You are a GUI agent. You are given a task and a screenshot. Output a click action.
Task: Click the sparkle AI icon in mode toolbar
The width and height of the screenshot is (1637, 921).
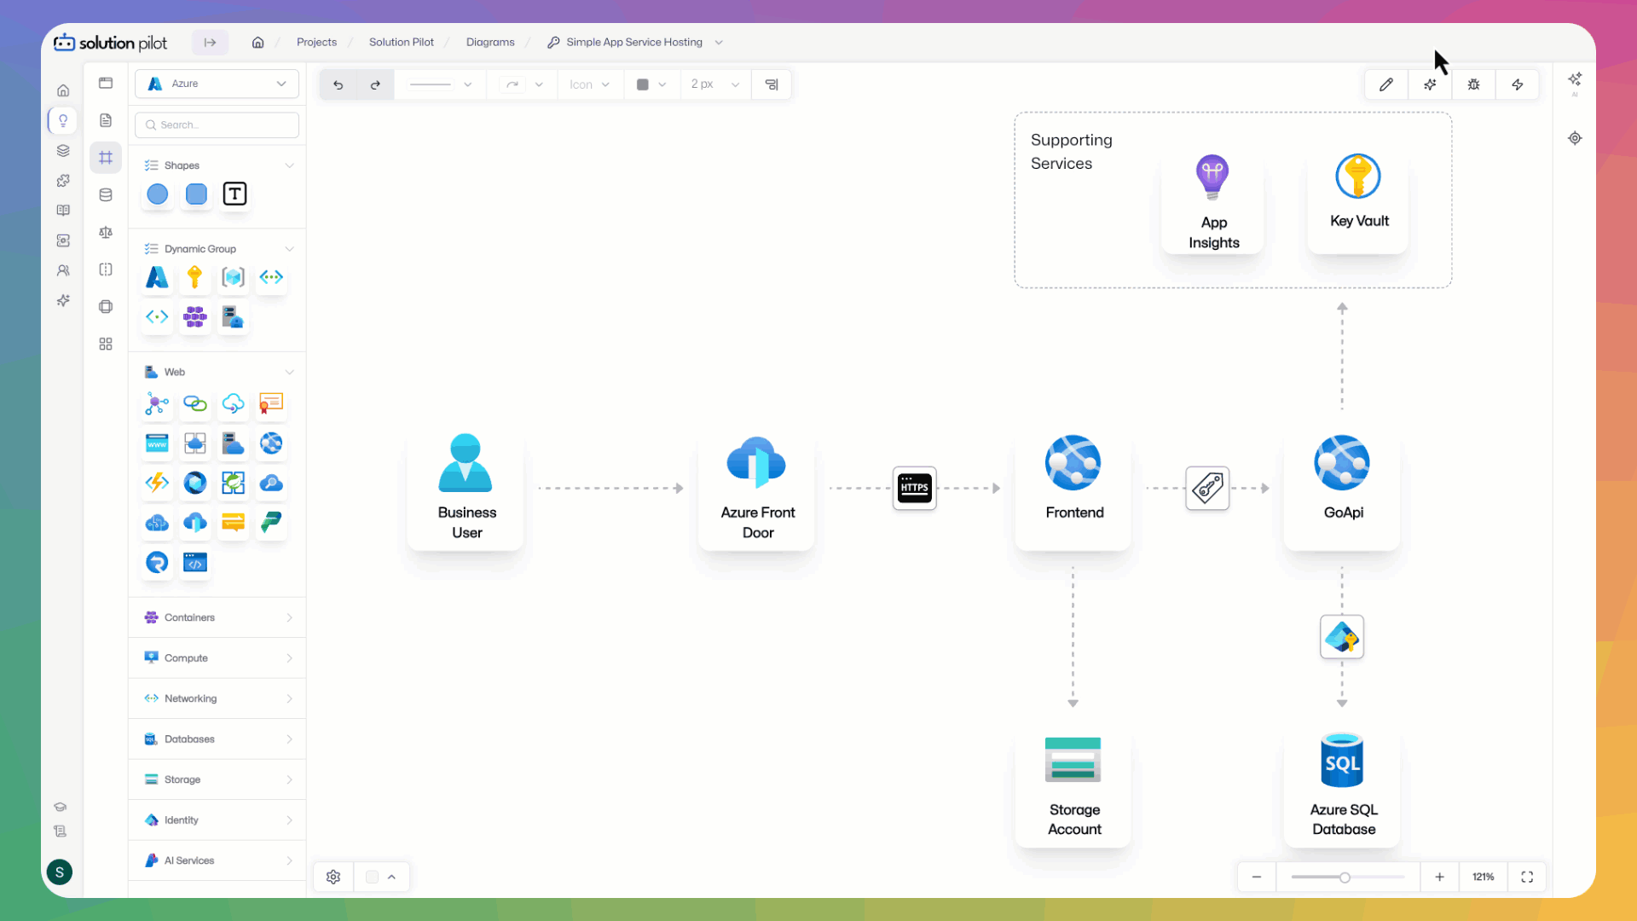click(x=1430, y=84)
